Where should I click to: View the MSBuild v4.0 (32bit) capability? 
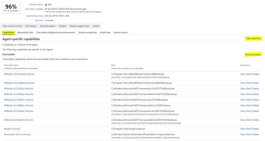[243, 111]
